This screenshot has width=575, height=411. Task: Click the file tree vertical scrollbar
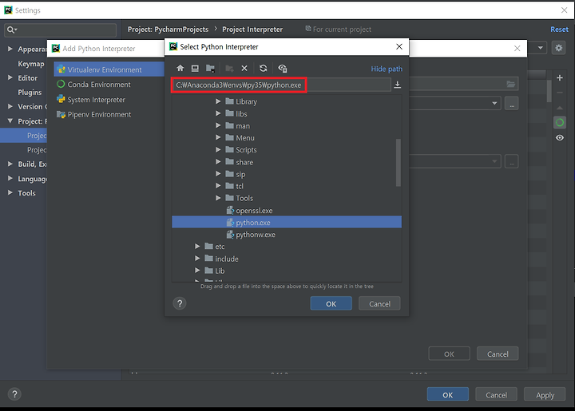pyautogui.click(x=399, y=162)
